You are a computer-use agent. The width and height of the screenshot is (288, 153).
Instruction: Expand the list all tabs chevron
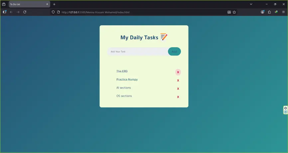251,4
